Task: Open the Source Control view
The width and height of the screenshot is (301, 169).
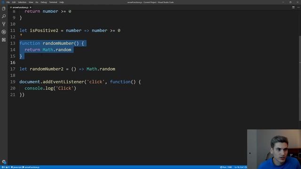Action: (4, 24)
